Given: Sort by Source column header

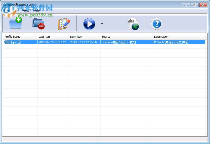Looking at the screenshot, I should pyautogui.click(x=127, y=37).
